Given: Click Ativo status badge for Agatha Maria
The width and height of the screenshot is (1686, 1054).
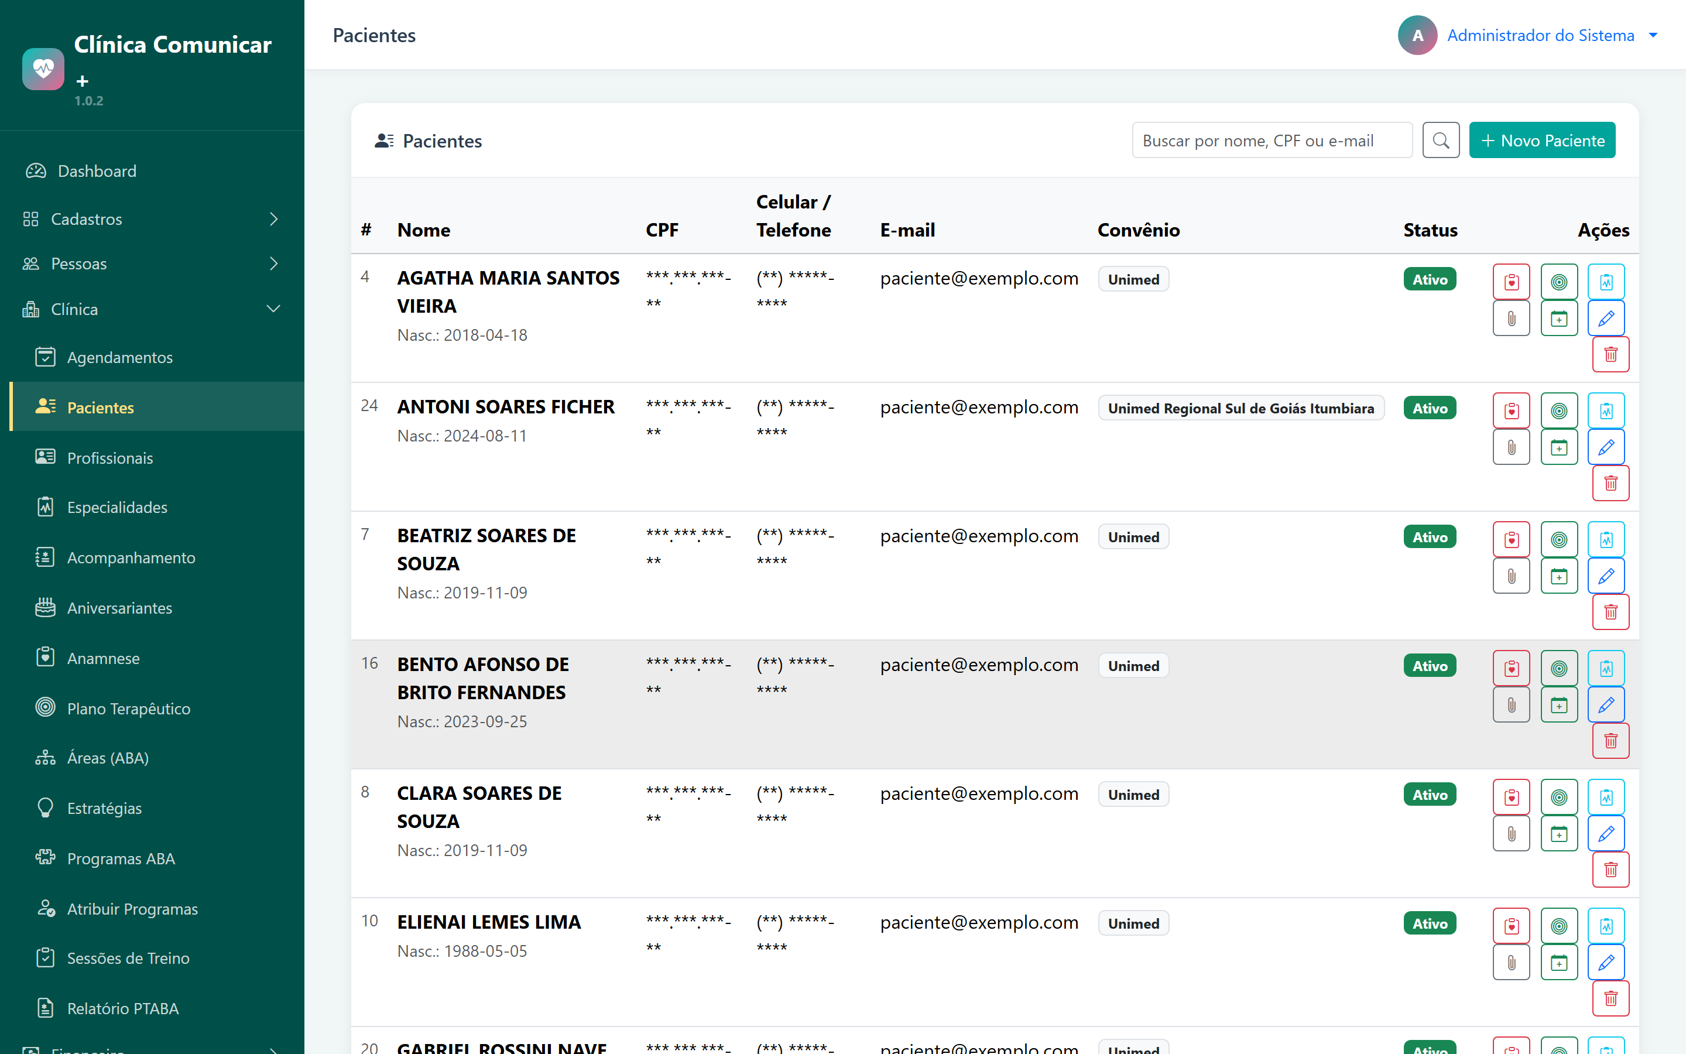Looking at the screenshot, I should 1430,279.
